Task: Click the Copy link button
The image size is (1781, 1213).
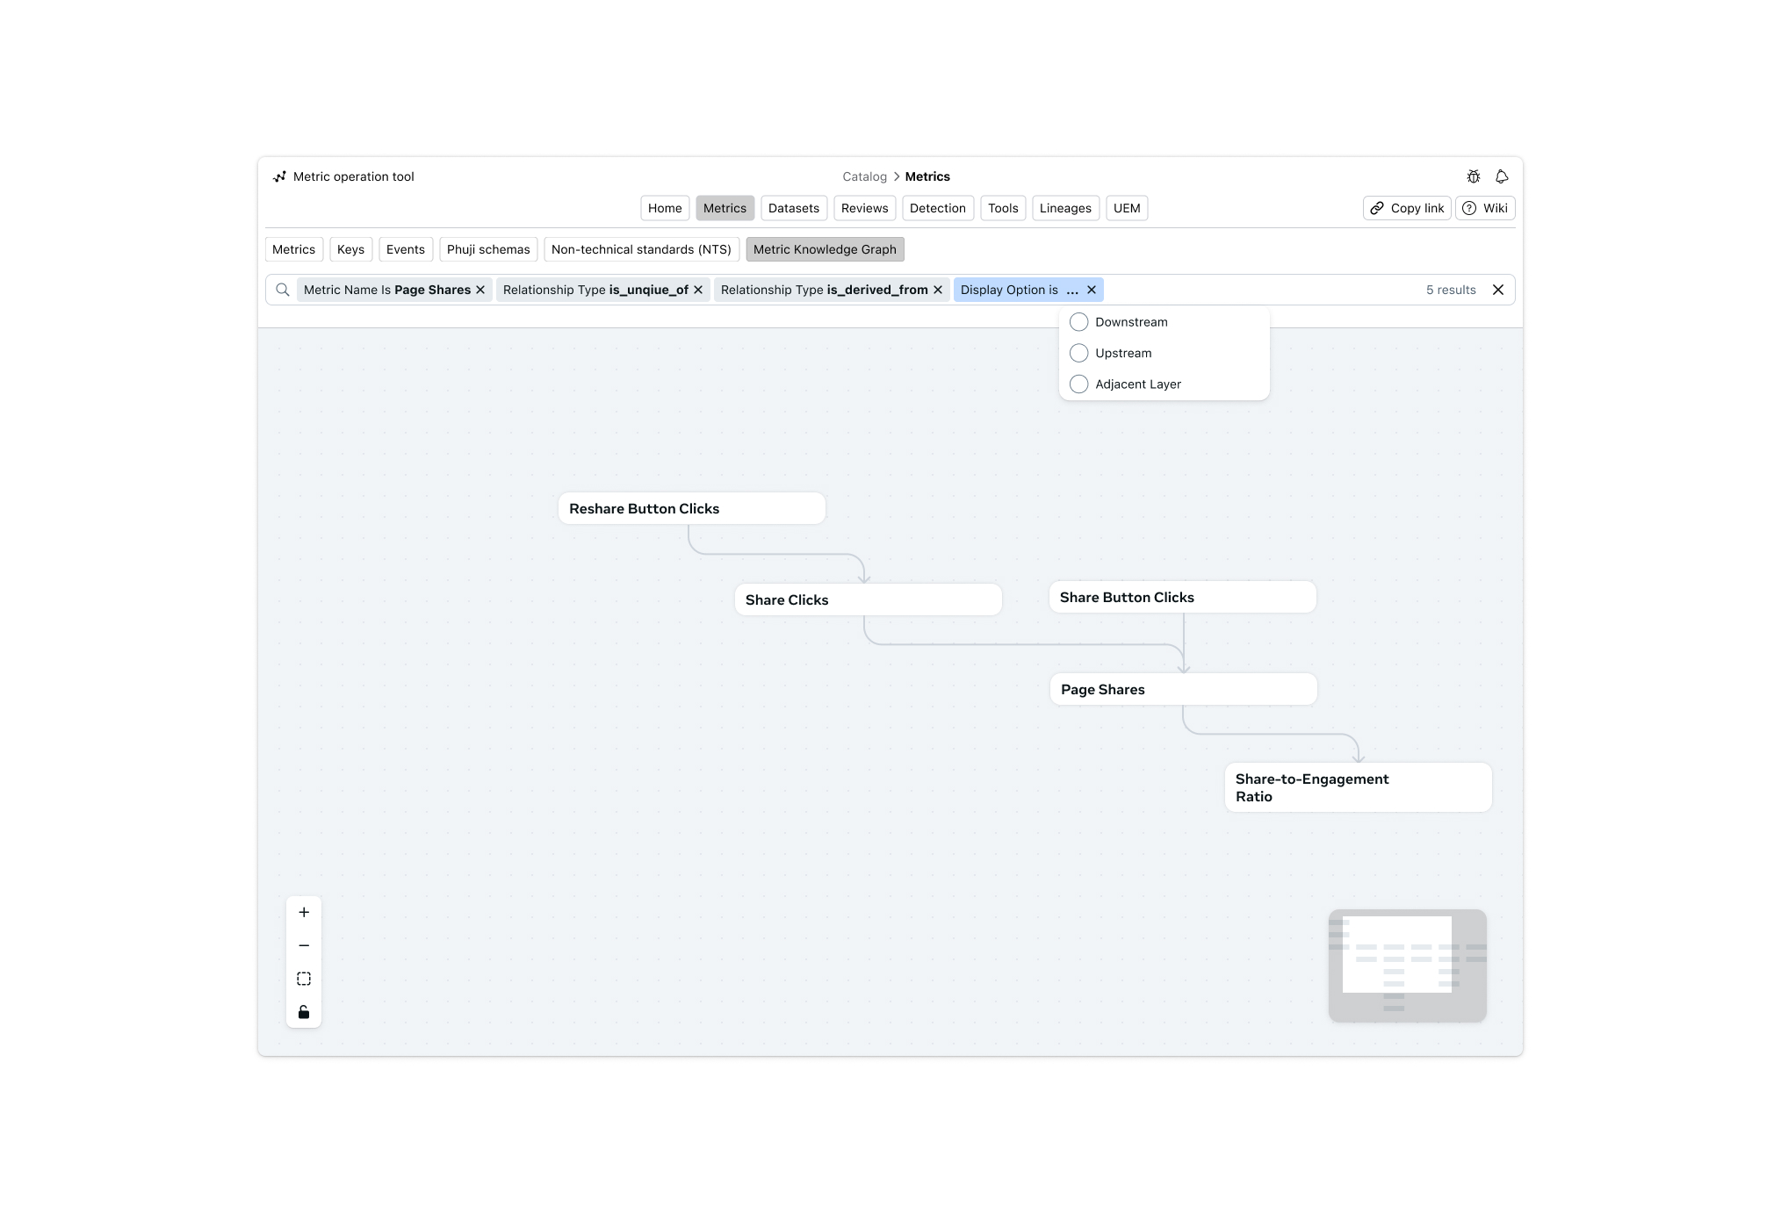Action: [1407, 208]
